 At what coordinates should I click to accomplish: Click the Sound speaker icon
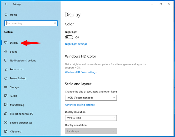pos(6,52)
